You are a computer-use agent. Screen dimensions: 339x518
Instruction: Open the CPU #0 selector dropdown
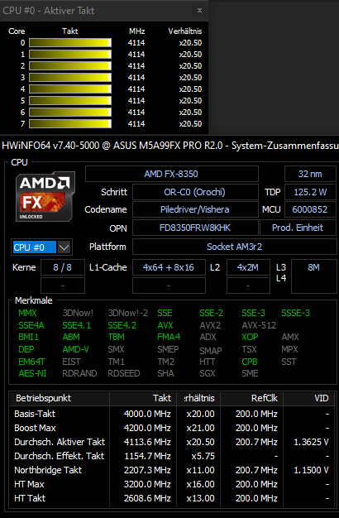[64, 247]
